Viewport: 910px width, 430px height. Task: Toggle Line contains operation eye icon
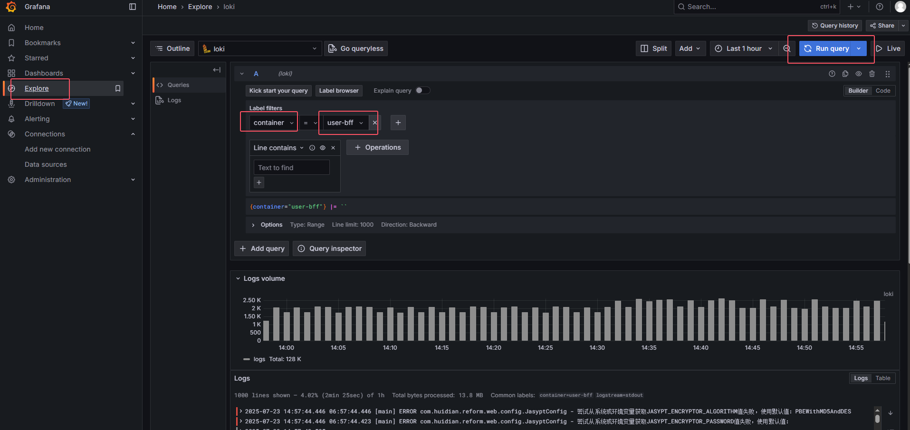pyautogui.click(x=323, y=148)
